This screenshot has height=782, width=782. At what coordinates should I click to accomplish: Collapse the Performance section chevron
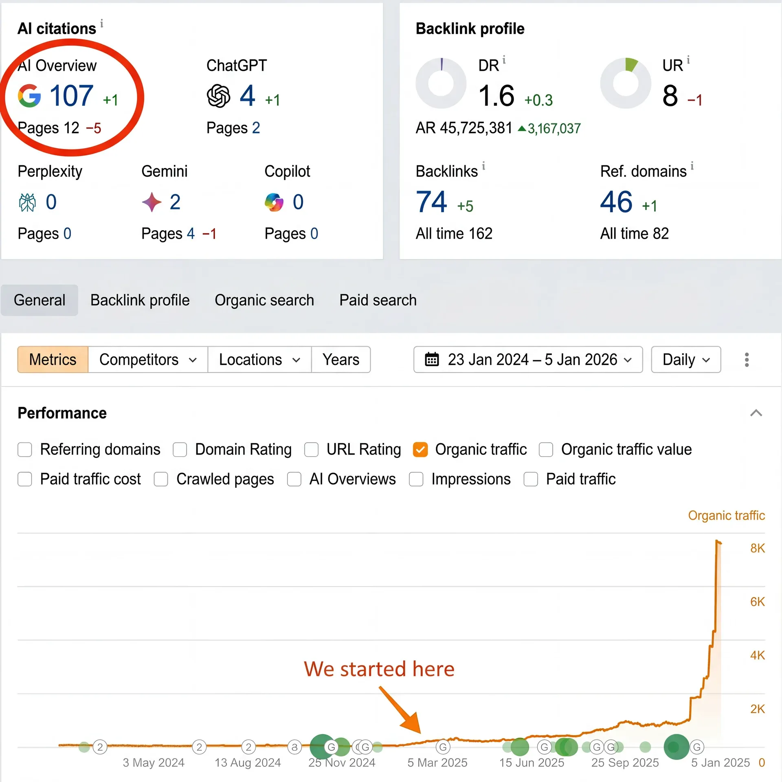click(x=756, y=413)
